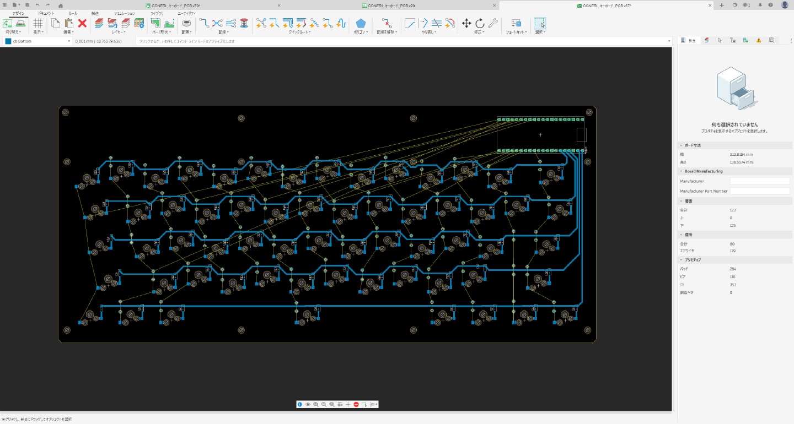Click the paste clipboard icon
Viewport: 794px width, 424px height.
[69, 23]
